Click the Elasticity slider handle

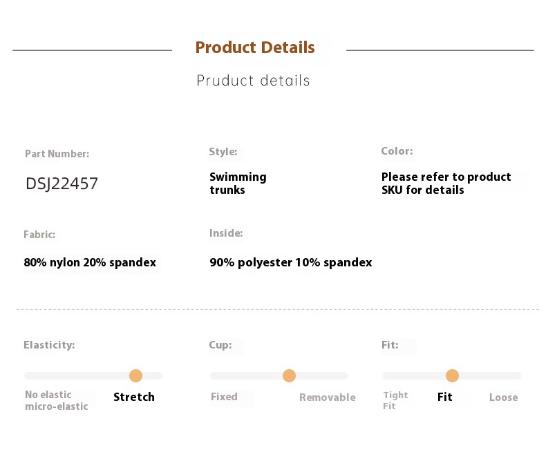[135, 375]
